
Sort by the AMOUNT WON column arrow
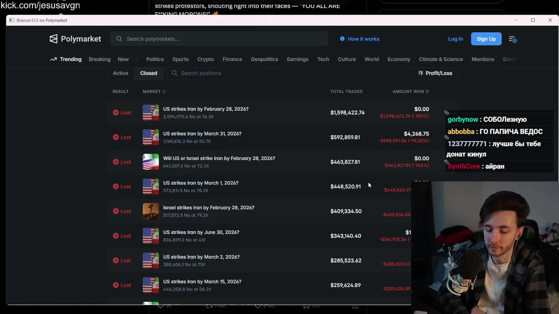coord(427,92)
